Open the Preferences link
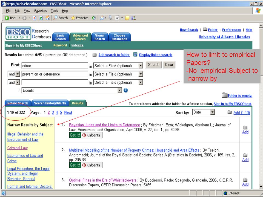The height and width of the screenshot is (197, 263). 232,30
